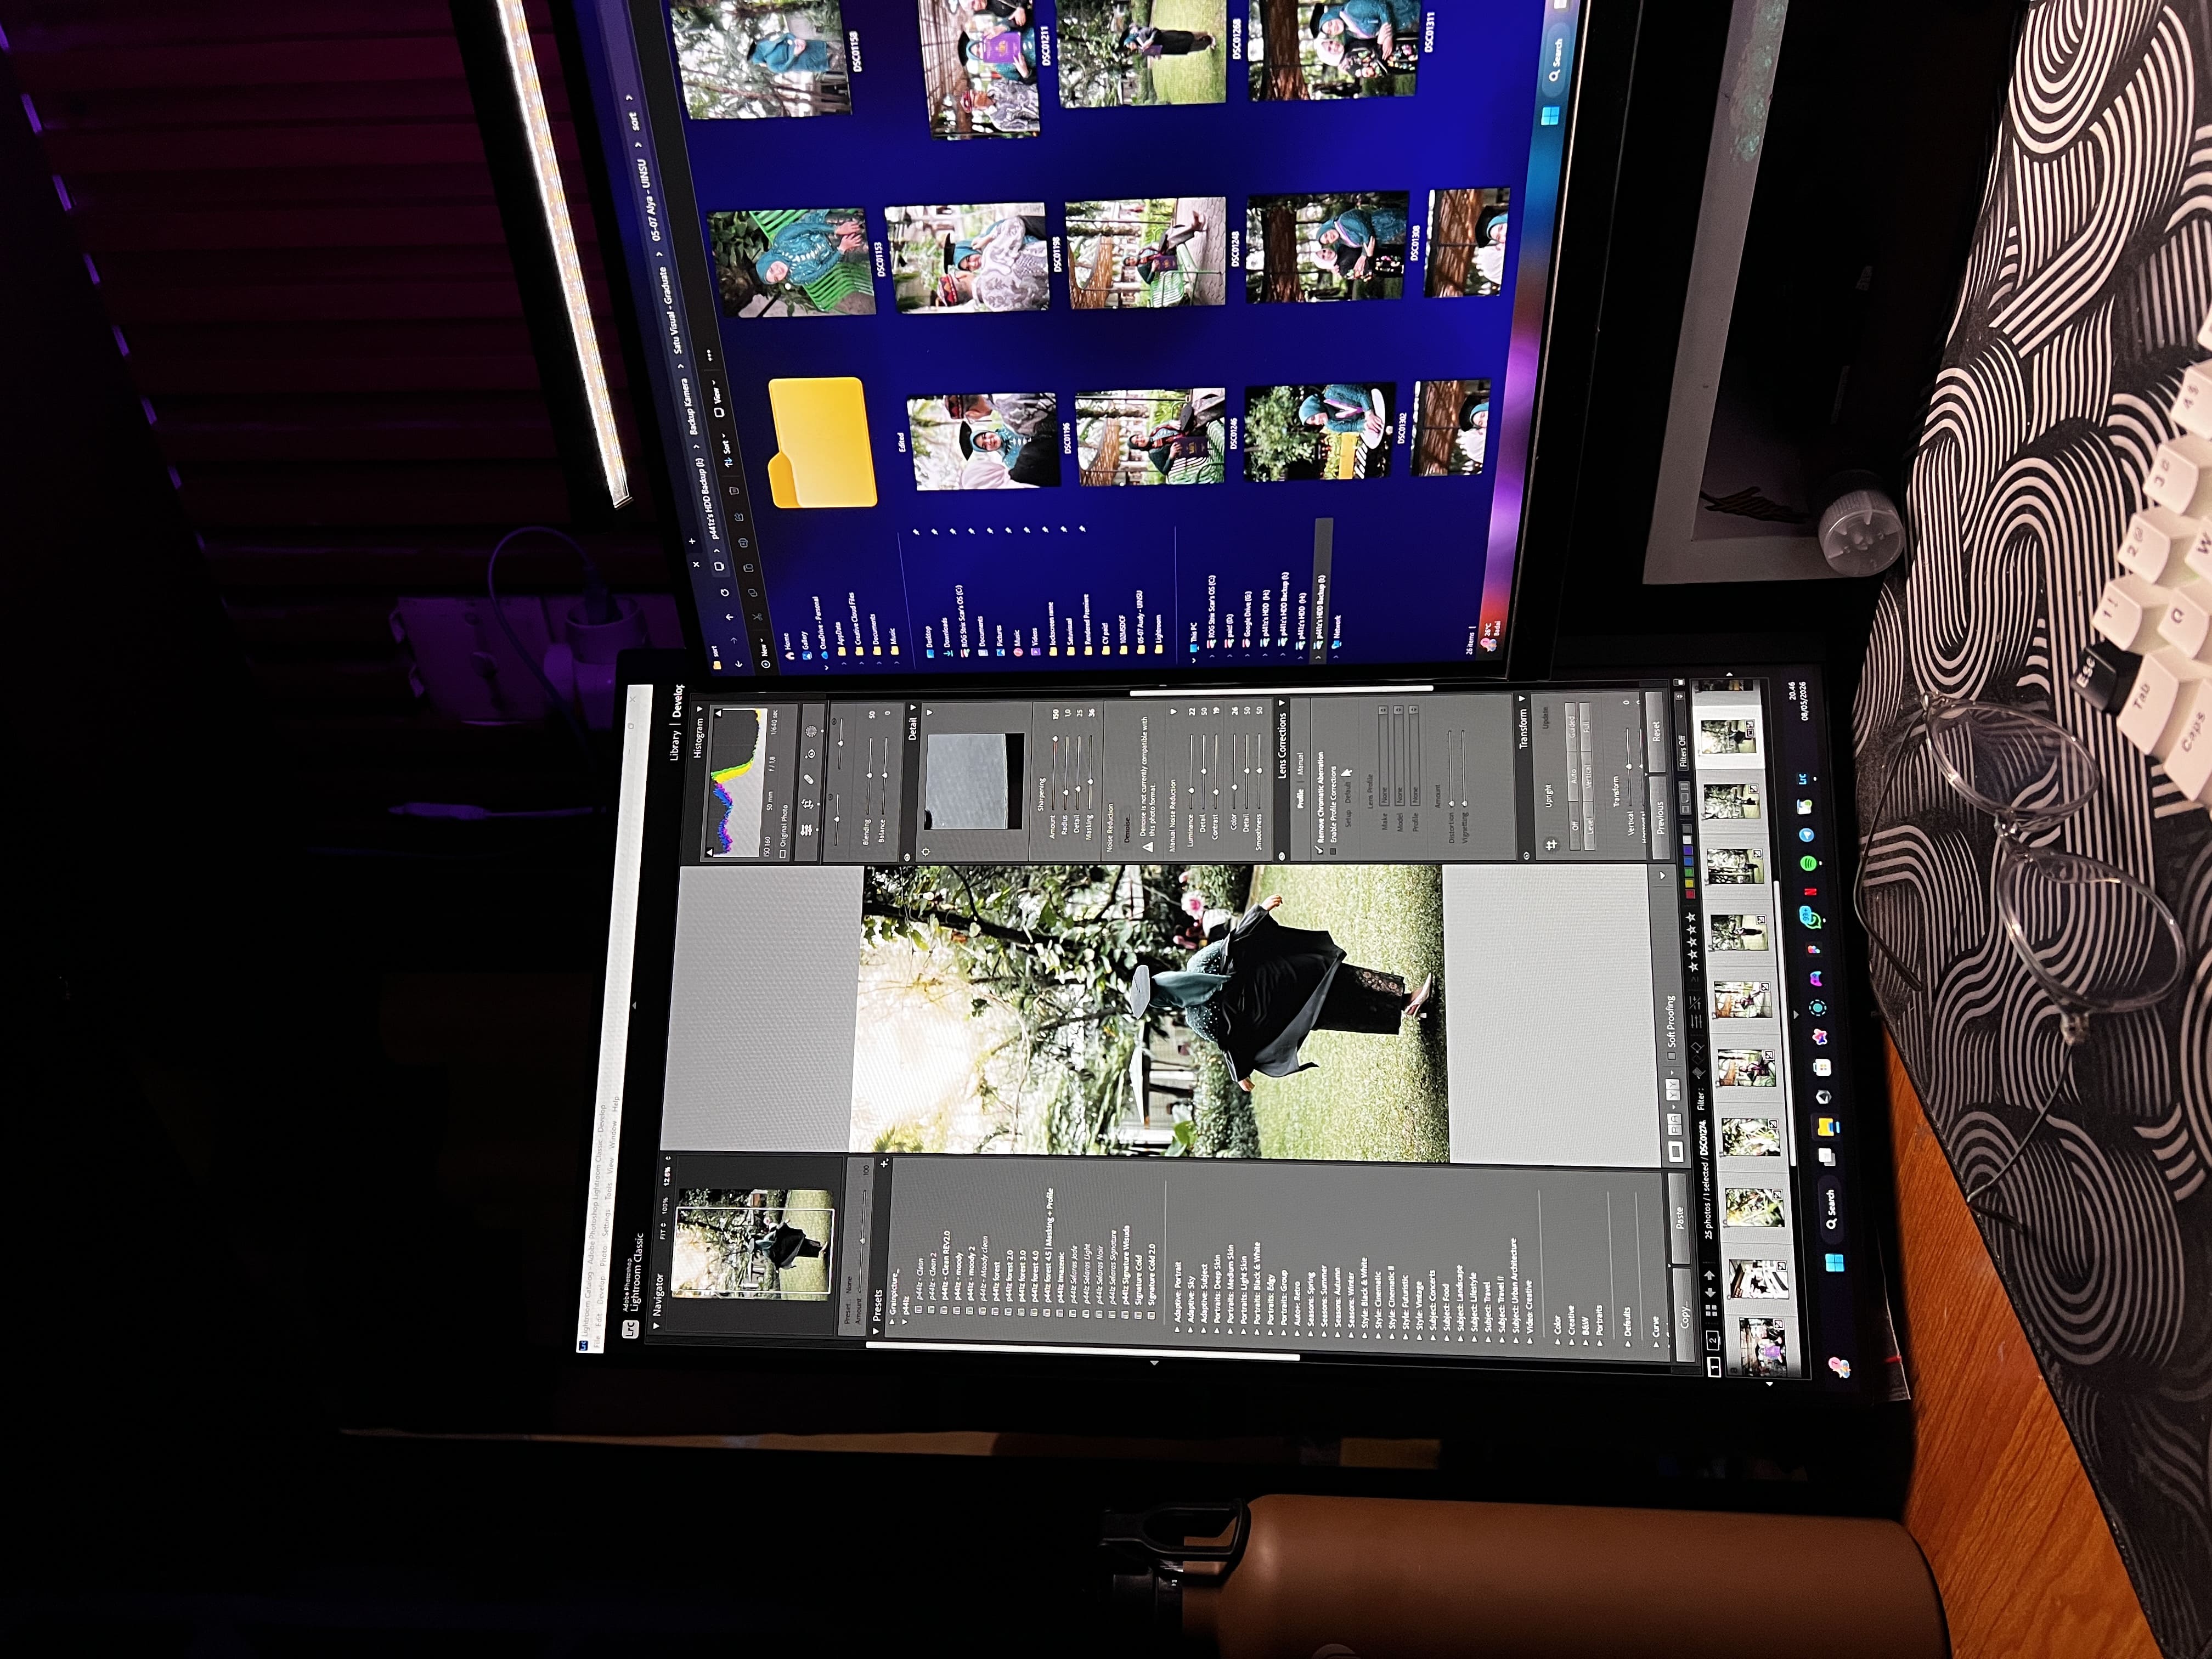The image size is (2212, 1659).
Task: Switch Lens Corrections to Manual tab
Action: coord(1301,763)
